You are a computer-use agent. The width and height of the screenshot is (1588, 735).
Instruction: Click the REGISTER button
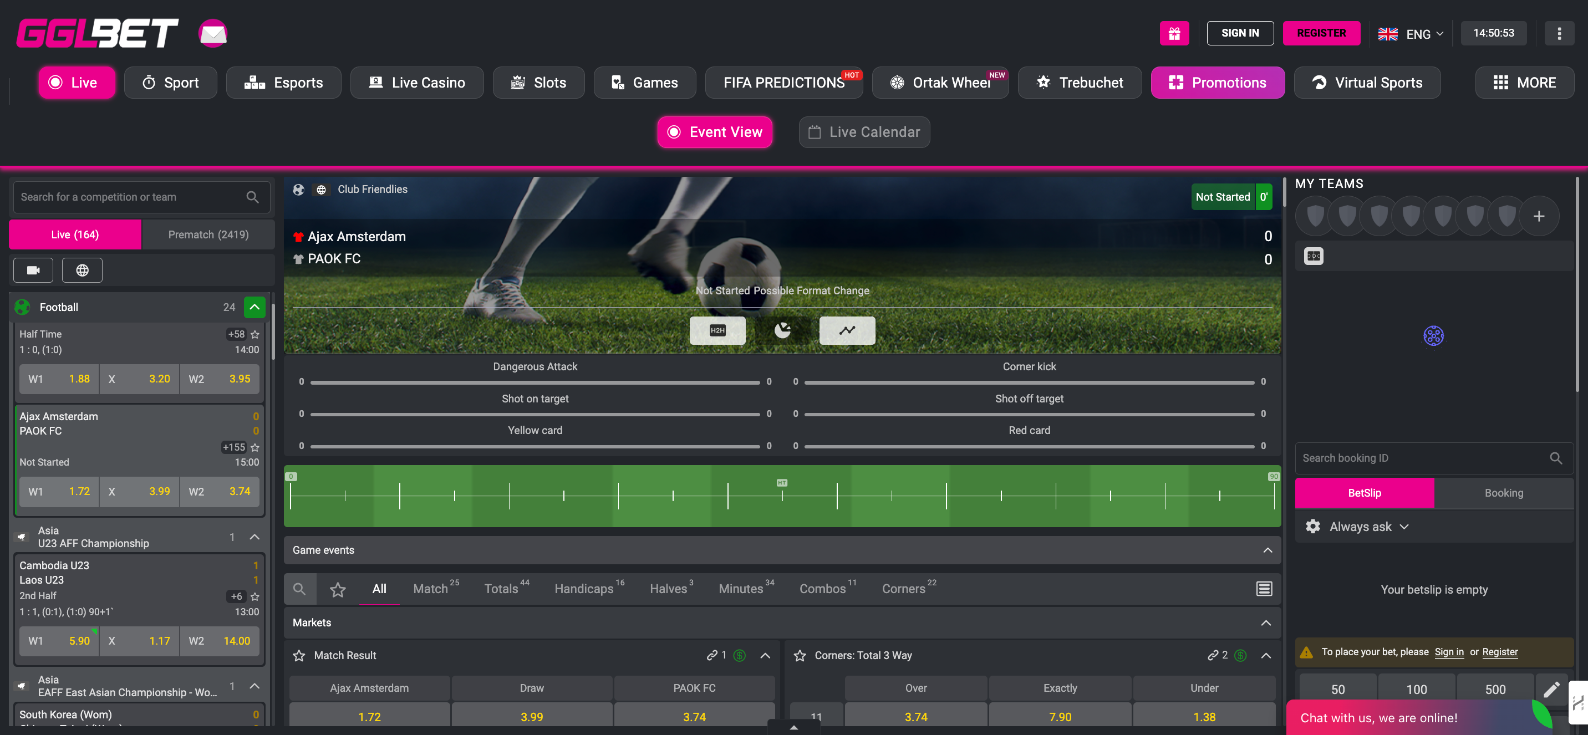click(1321, 33)
